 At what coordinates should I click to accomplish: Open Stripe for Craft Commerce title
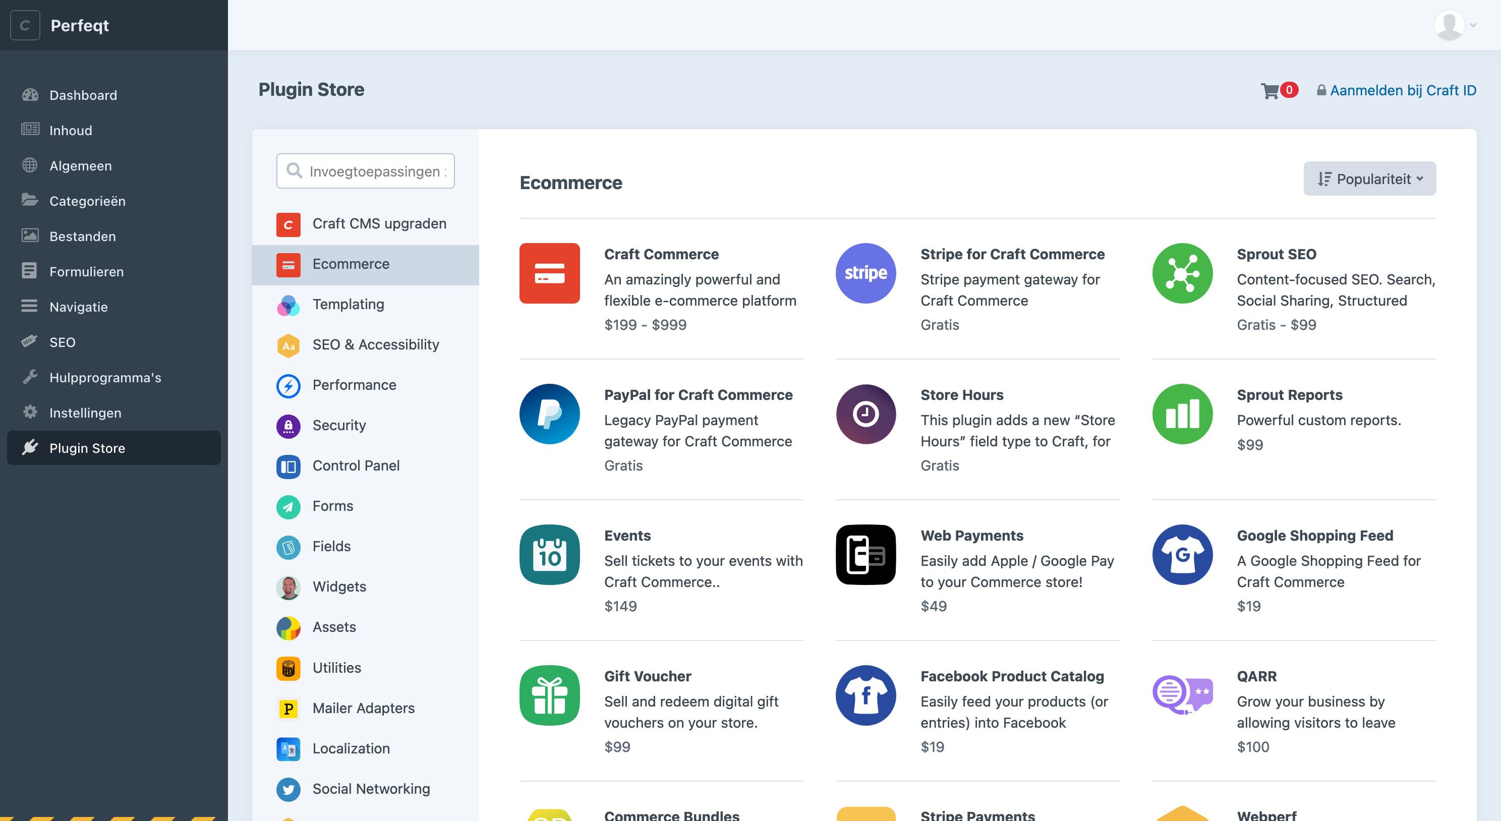click(1012, 254)
